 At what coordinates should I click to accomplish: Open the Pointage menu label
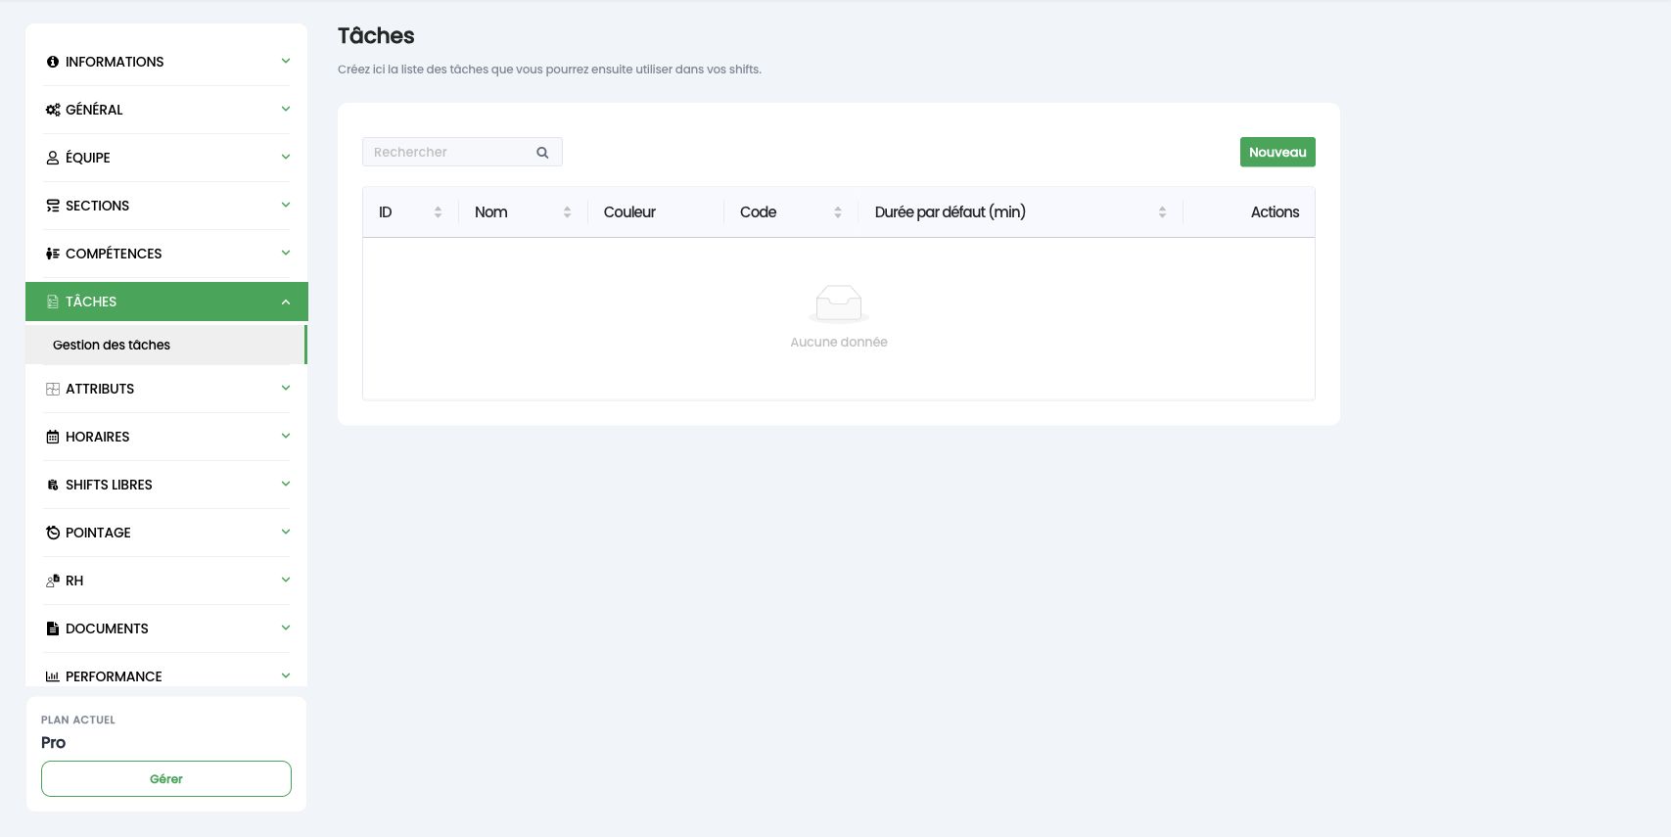tap(98, 533)
